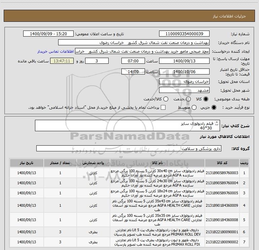Click the واحد شمارش column header

pos(93,163)
